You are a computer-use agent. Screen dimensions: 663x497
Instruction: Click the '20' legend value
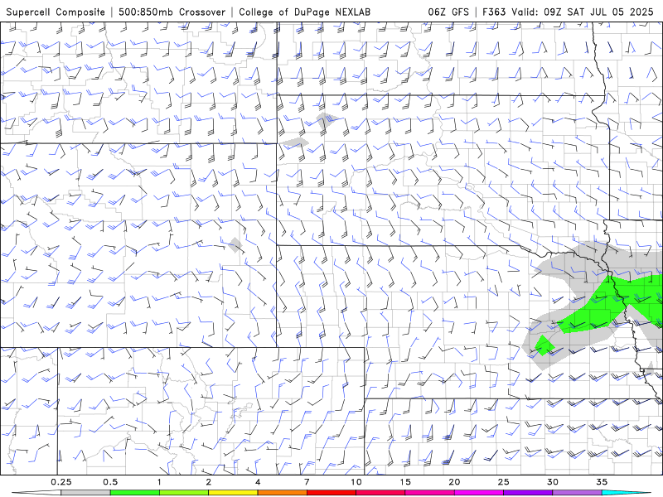454,482
